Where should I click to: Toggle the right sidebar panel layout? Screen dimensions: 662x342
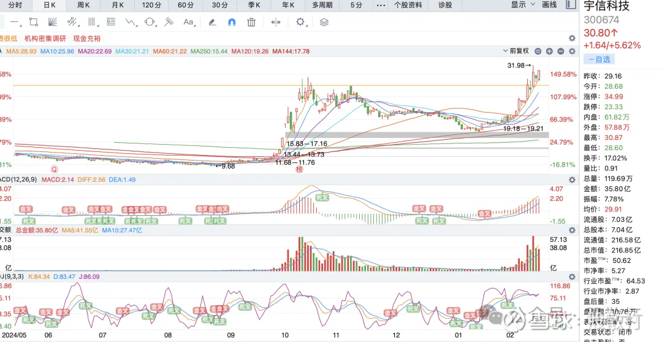point(571,5)
